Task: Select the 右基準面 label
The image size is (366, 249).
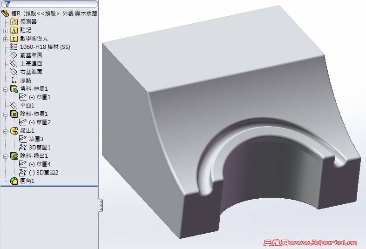Action: point(31,72)
